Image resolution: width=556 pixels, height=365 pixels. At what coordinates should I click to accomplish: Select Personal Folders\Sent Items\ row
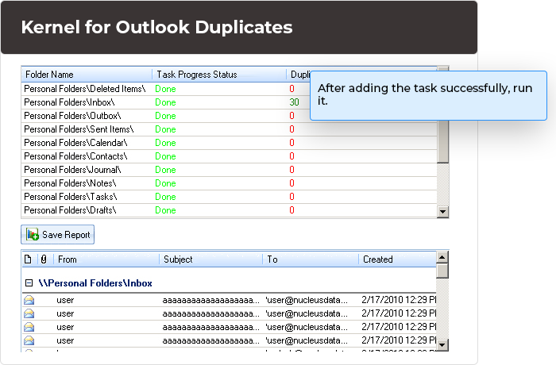[x=229, y=129]
